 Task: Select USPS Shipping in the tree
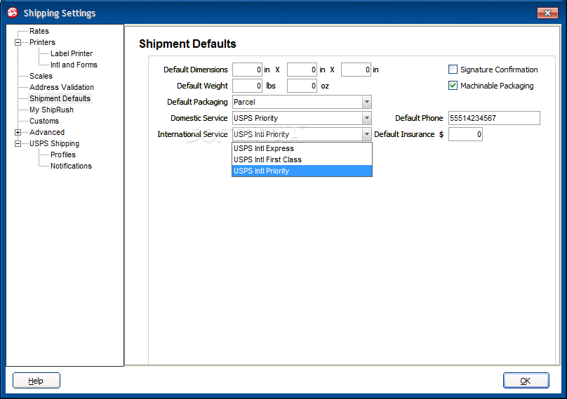pyautogui.click(x=54, y=143)
